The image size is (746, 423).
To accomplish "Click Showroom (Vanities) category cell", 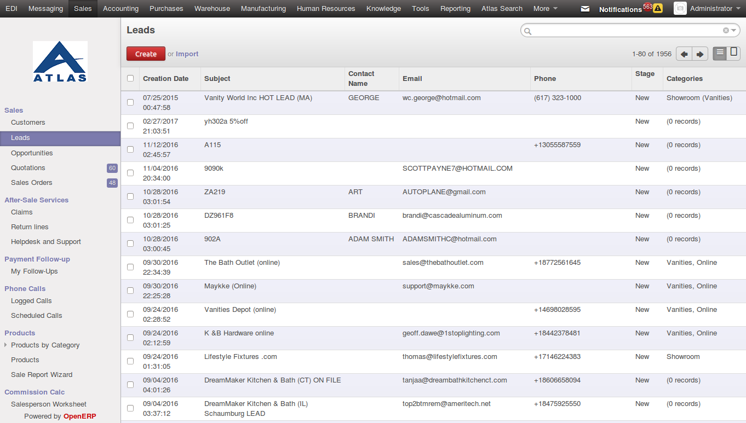I will pyautogui.click(x=699, y=98).
